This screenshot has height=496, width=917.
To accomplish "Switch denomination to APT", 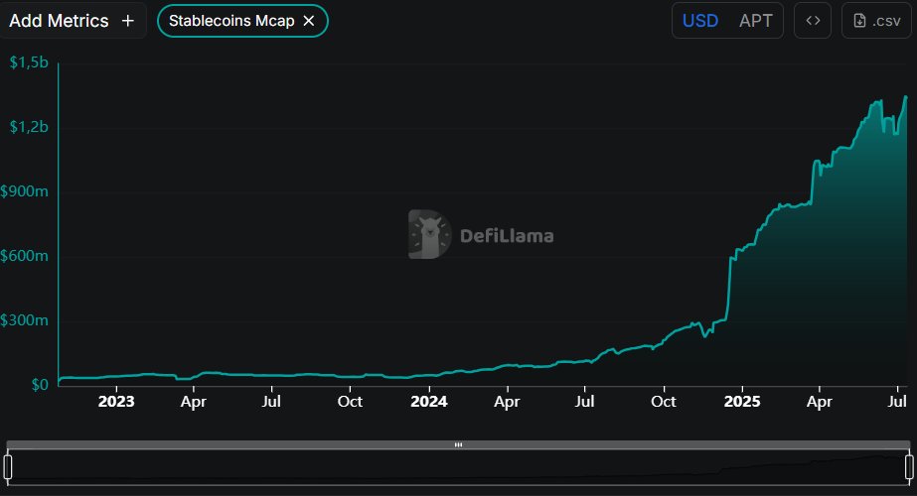I will coord(756,21).
